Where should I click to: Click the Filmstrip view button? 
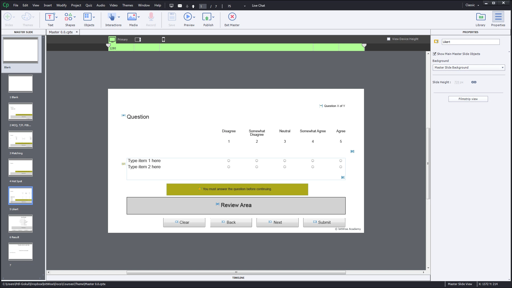468,99
